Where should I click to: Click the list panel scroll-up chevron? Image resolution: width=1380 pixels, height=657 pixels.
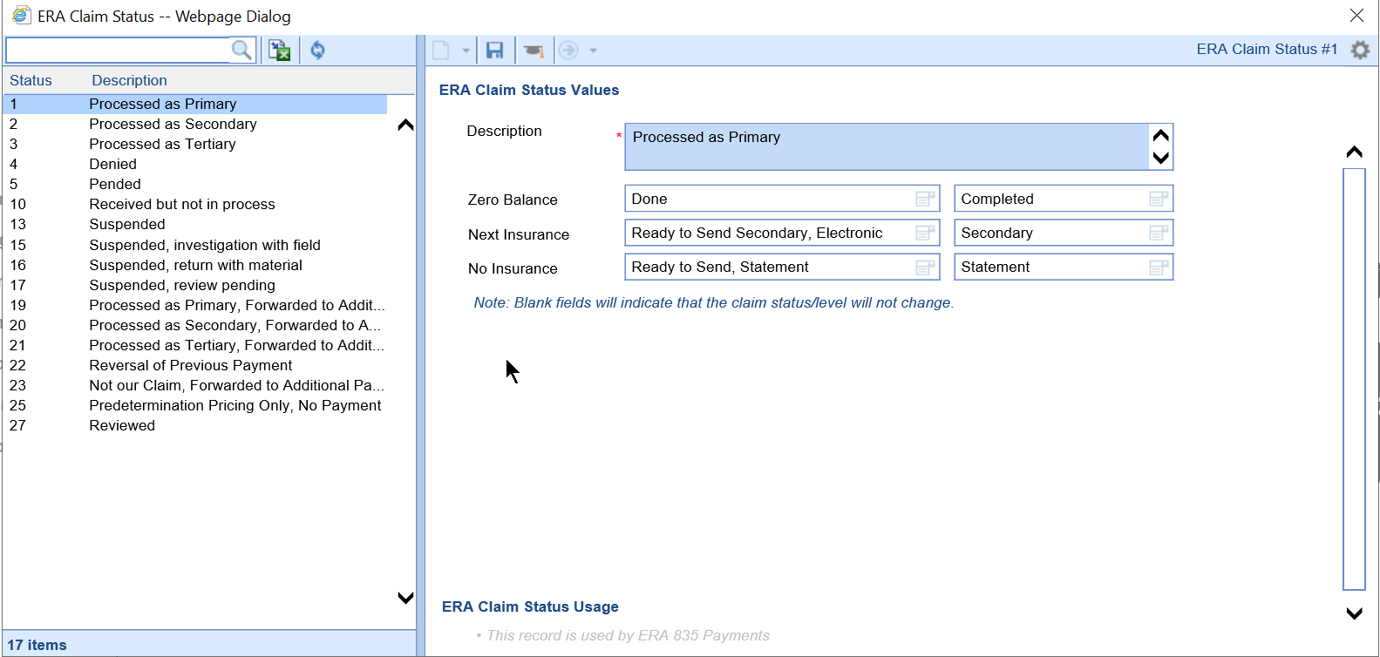point(405,125)
